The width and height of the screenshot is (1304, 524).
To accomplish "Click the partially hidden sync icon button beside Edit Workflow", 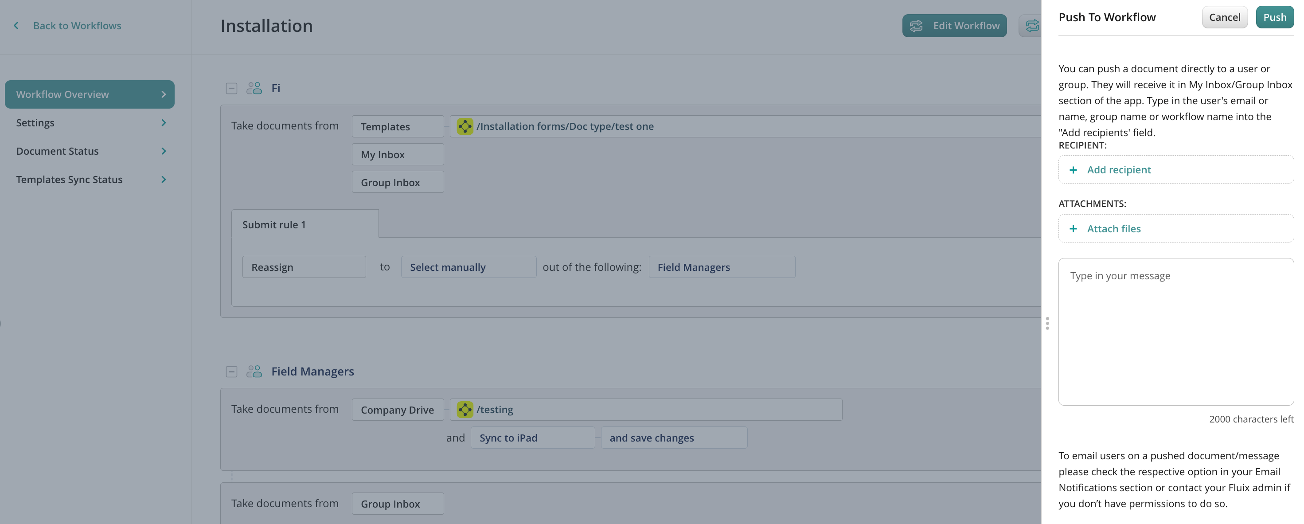I will tap(1031, 26).
